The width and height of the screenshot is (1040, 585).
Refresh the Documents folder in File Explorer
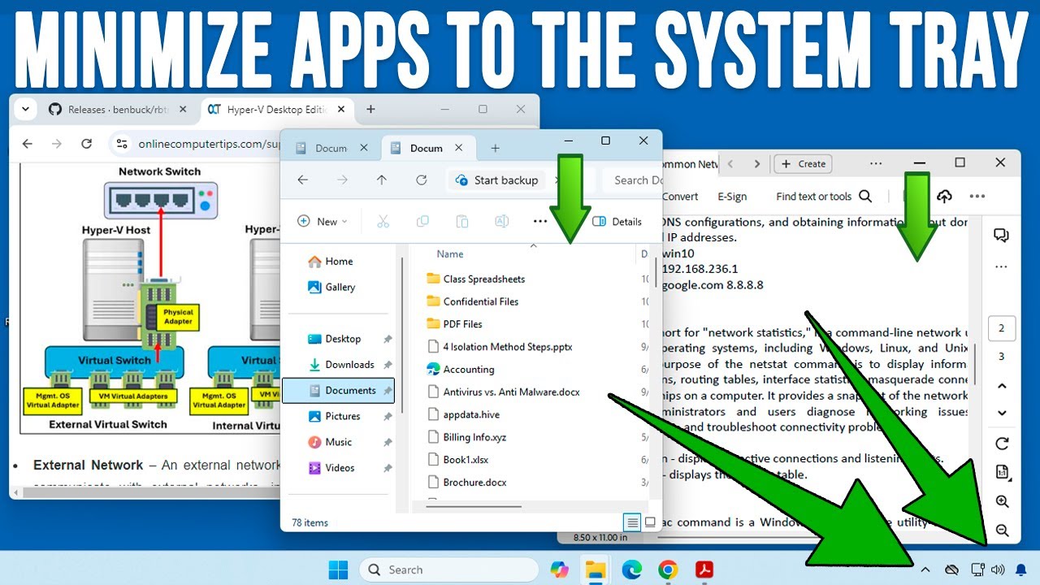421,180
